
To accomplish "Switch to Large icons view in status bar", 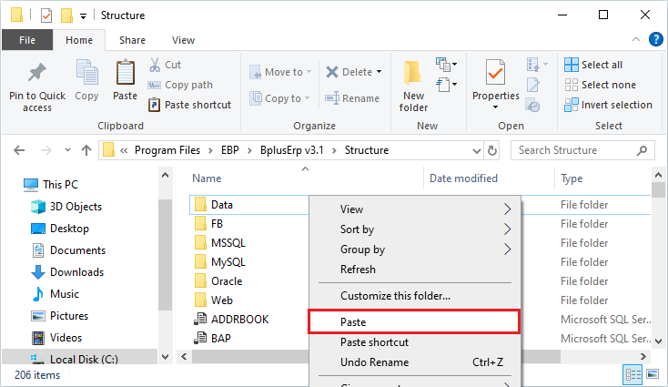I will tap(653, 374).
